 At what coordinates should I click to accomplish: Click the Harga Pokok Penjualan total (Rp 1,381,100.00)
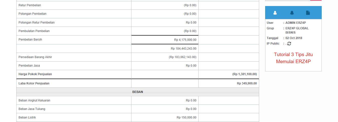coord(245,74)
